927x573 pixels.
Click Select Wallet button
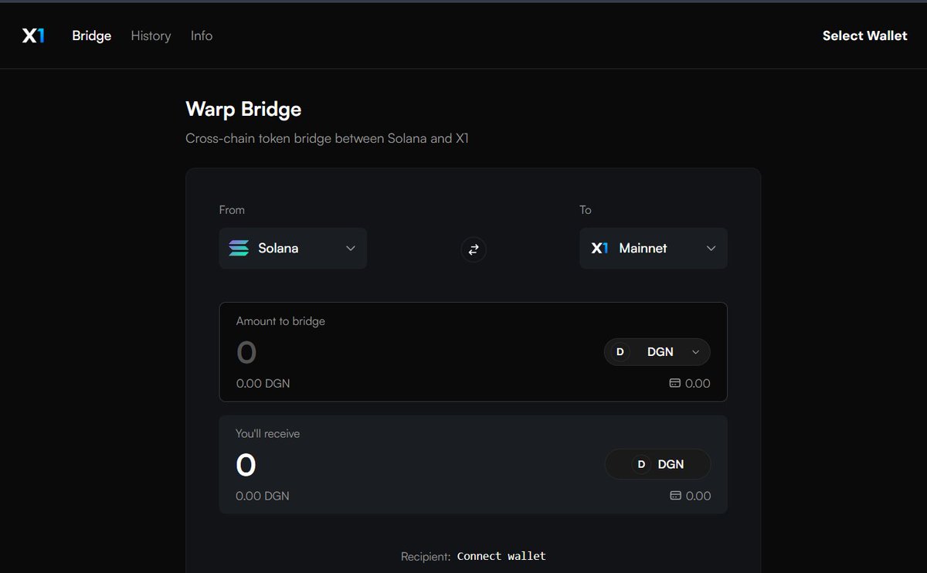tap(864, 36)
